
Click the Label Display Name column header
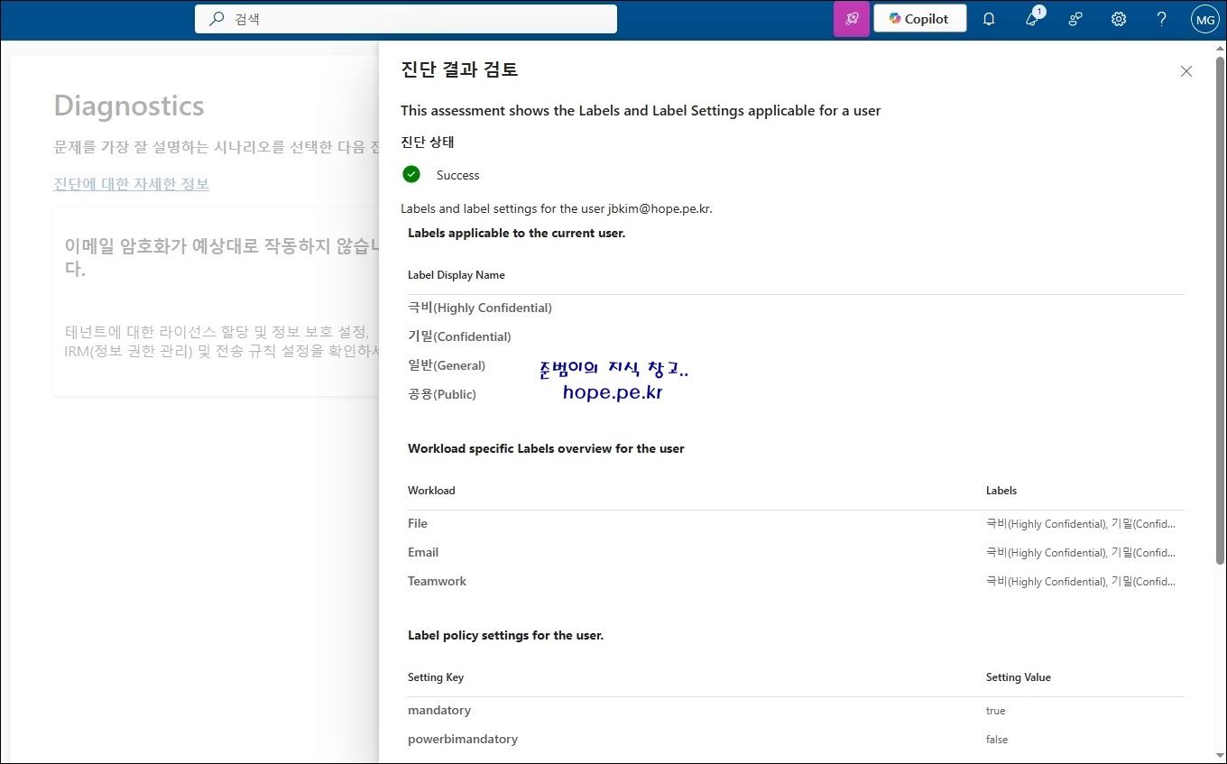[457, 275]
